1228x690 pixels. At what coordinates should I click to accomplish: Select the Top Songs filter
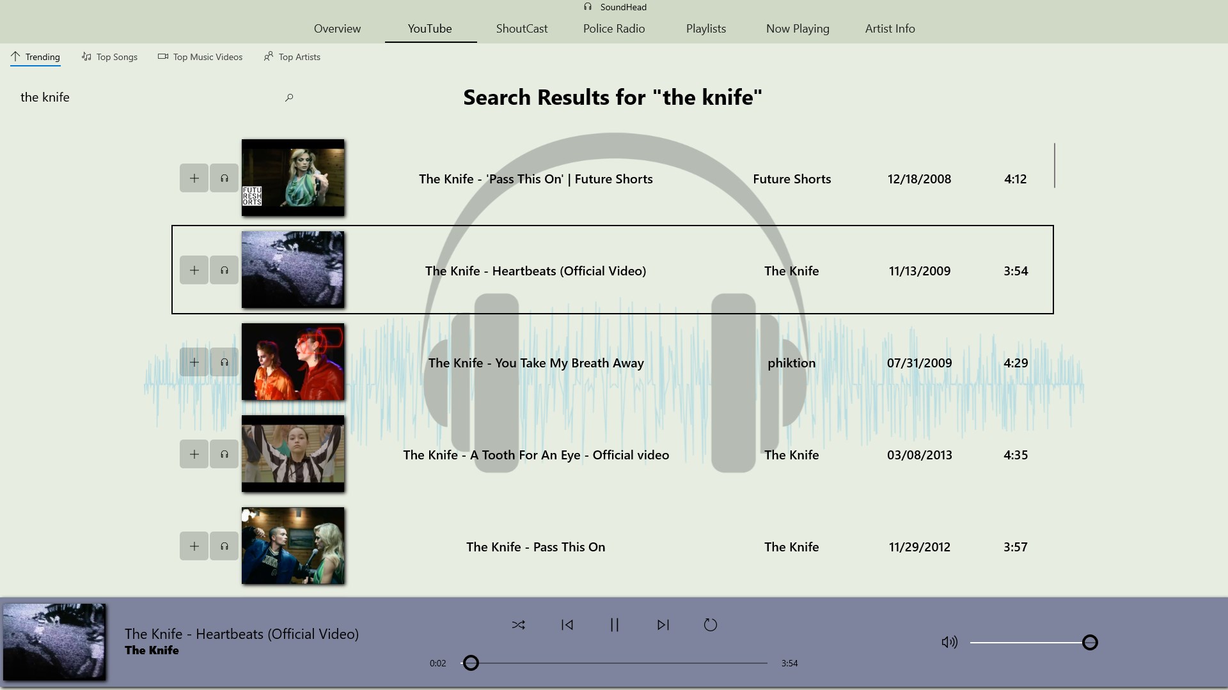click(x=109, y=57)
